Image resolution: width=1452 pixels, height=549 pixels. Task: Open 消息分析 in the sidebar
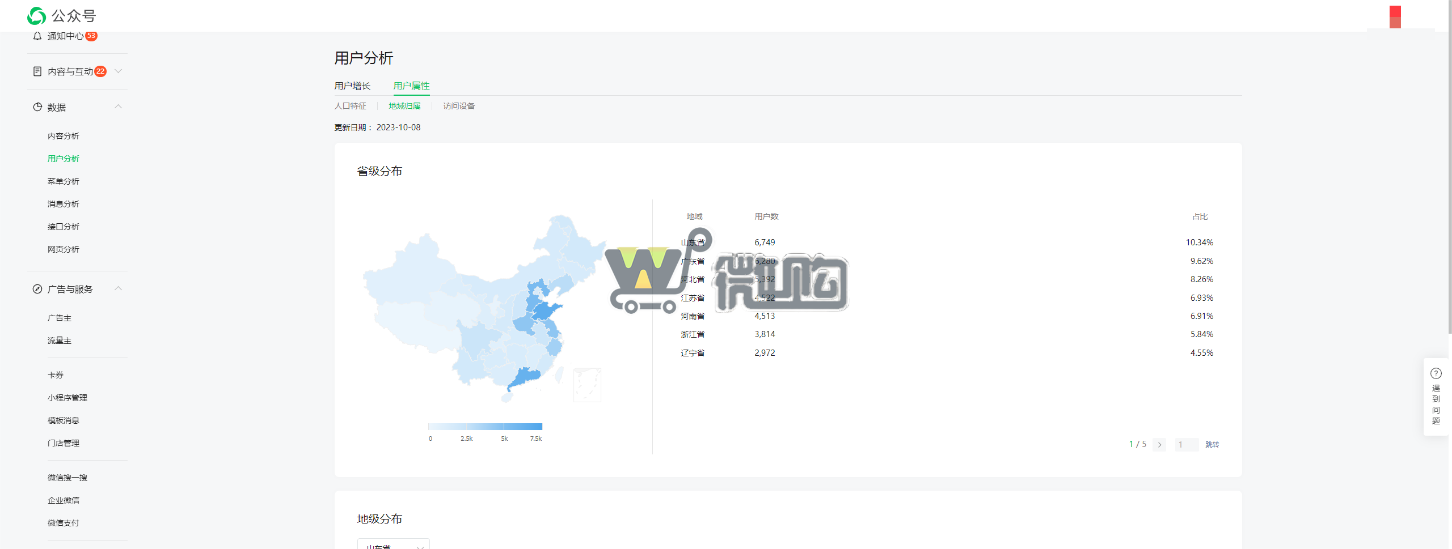(63, 203)
